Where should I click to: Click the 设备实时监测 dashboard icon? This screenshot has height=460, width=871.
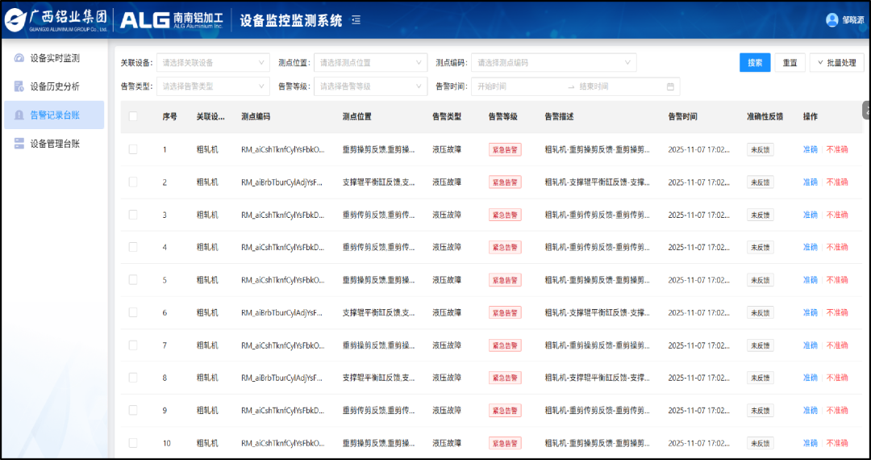tap(19, 58)
